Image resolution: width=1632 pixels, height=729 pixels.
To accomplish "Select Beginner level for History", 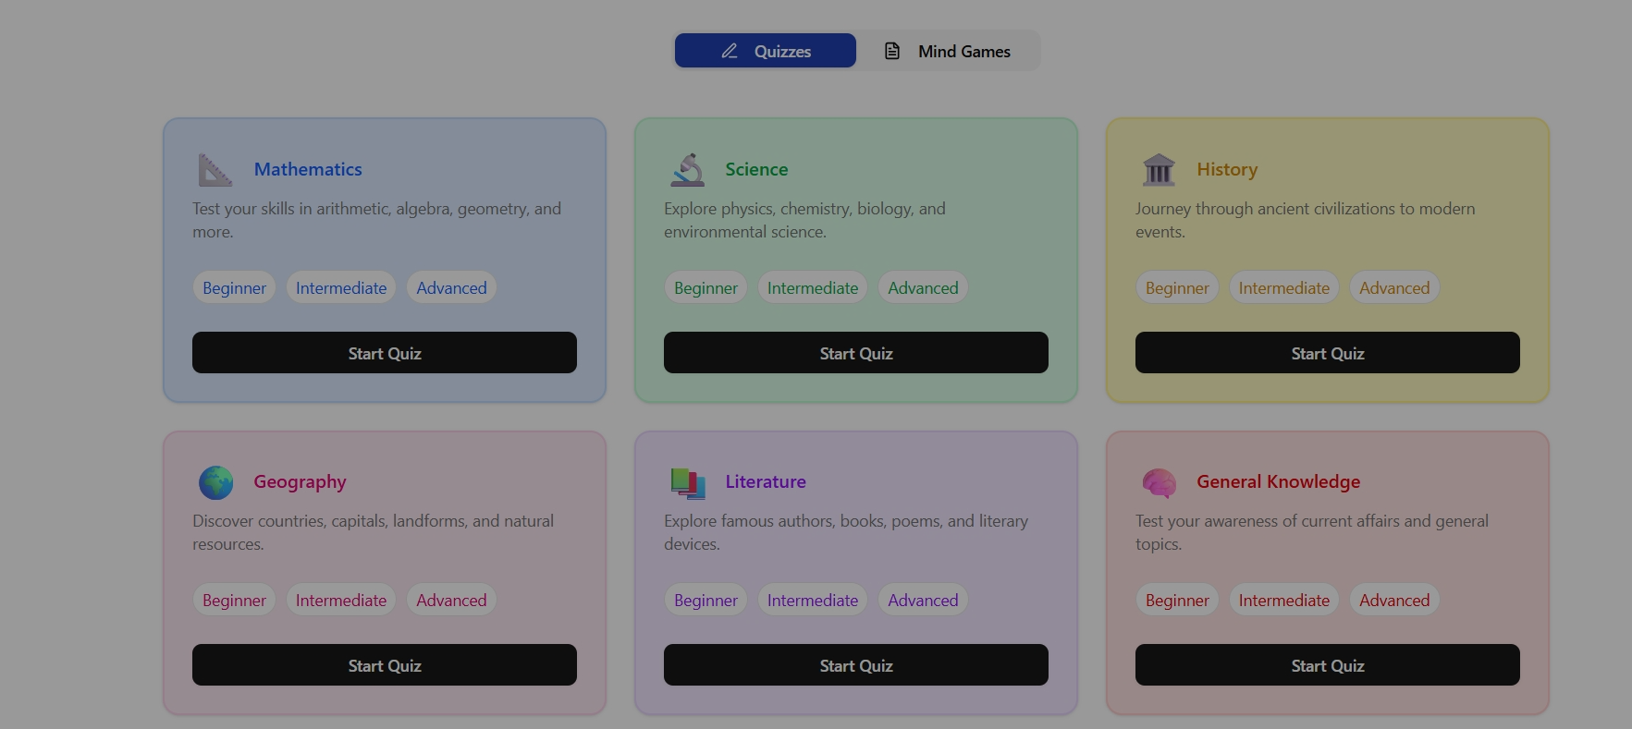I will coord(1177,287).
